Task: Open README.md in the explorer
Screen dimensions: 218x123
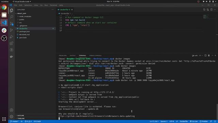Action: (24, 35)
